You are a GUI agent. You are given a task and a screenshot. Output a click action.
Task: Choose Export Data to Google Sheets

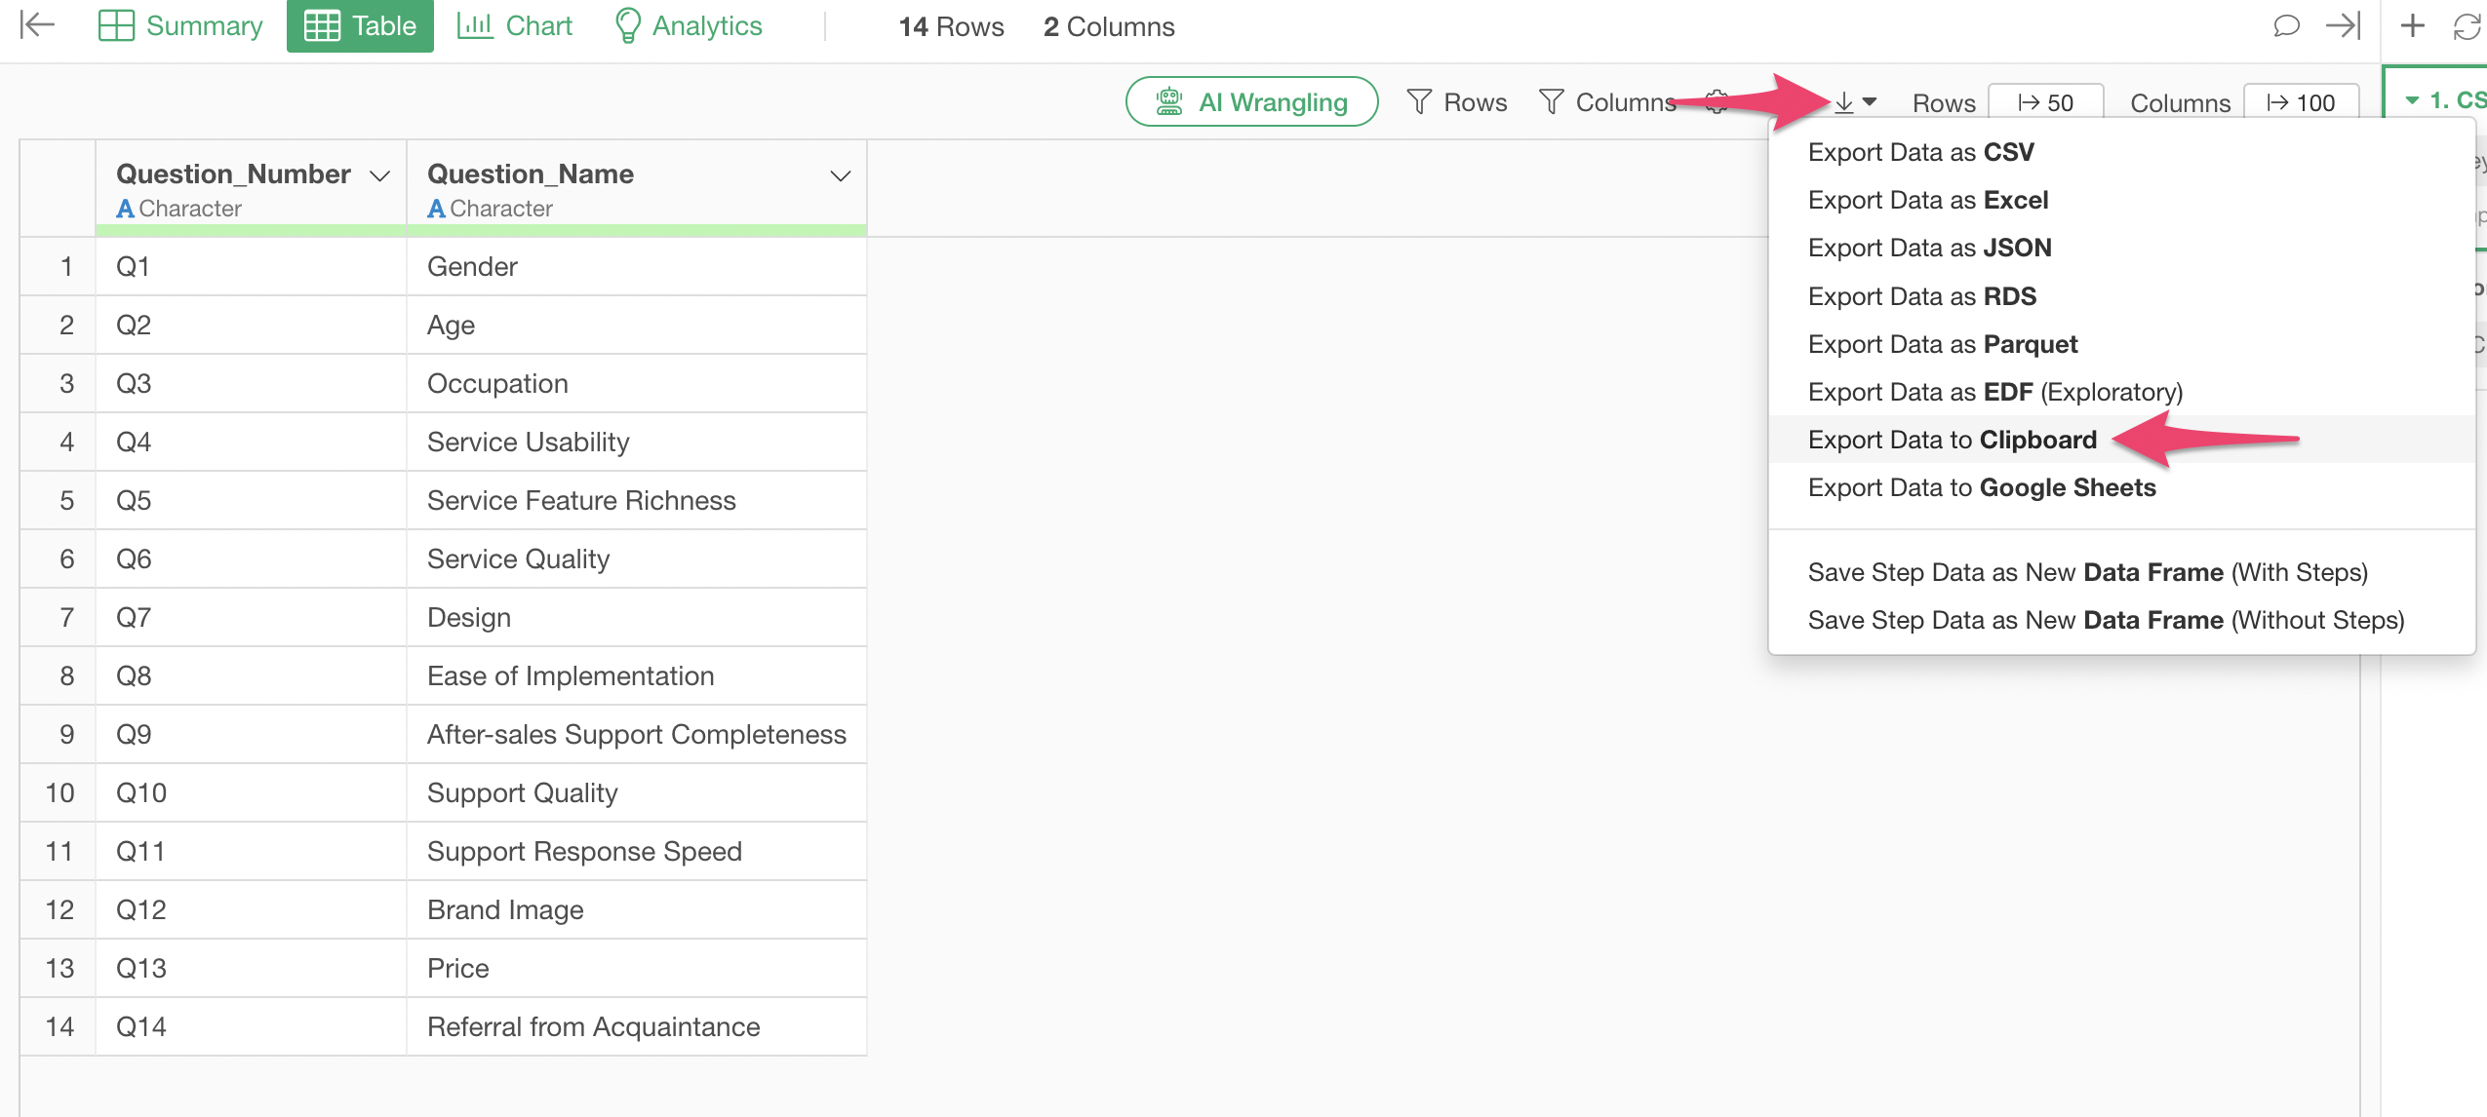click(1981, 487)
